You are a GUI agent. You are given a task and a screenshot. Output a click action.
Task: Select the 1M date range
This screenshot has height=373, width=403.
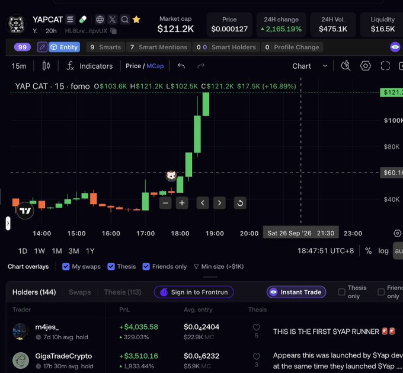(x=57, y=251)
